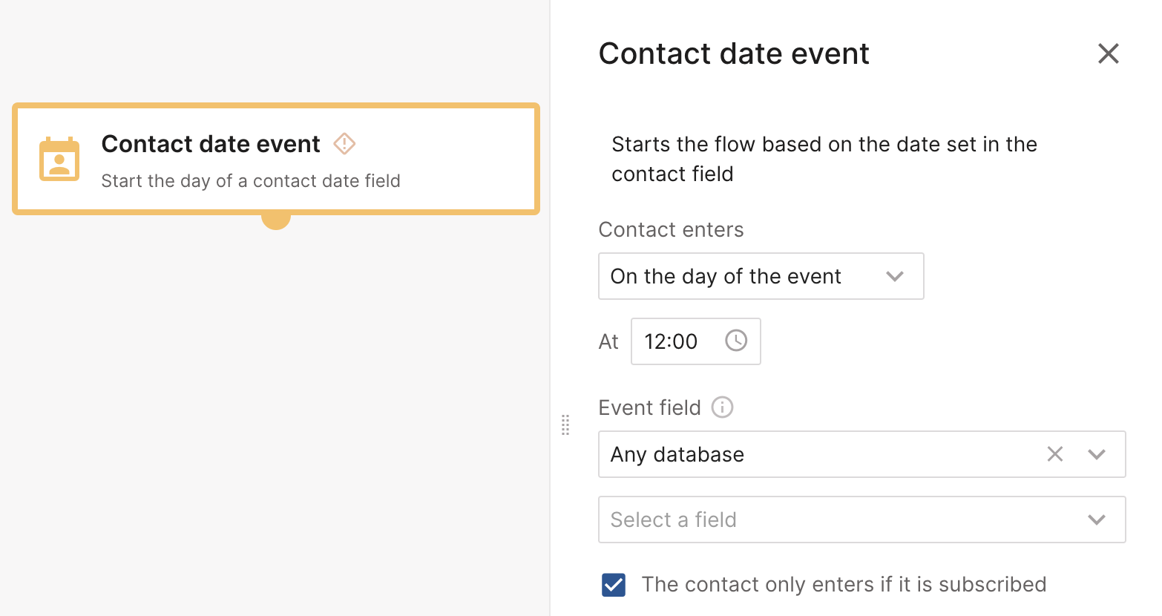The width and height of the screenshot is (1162, 616).
Task: Click the Event field info icon
Action: tap(722, 407)
